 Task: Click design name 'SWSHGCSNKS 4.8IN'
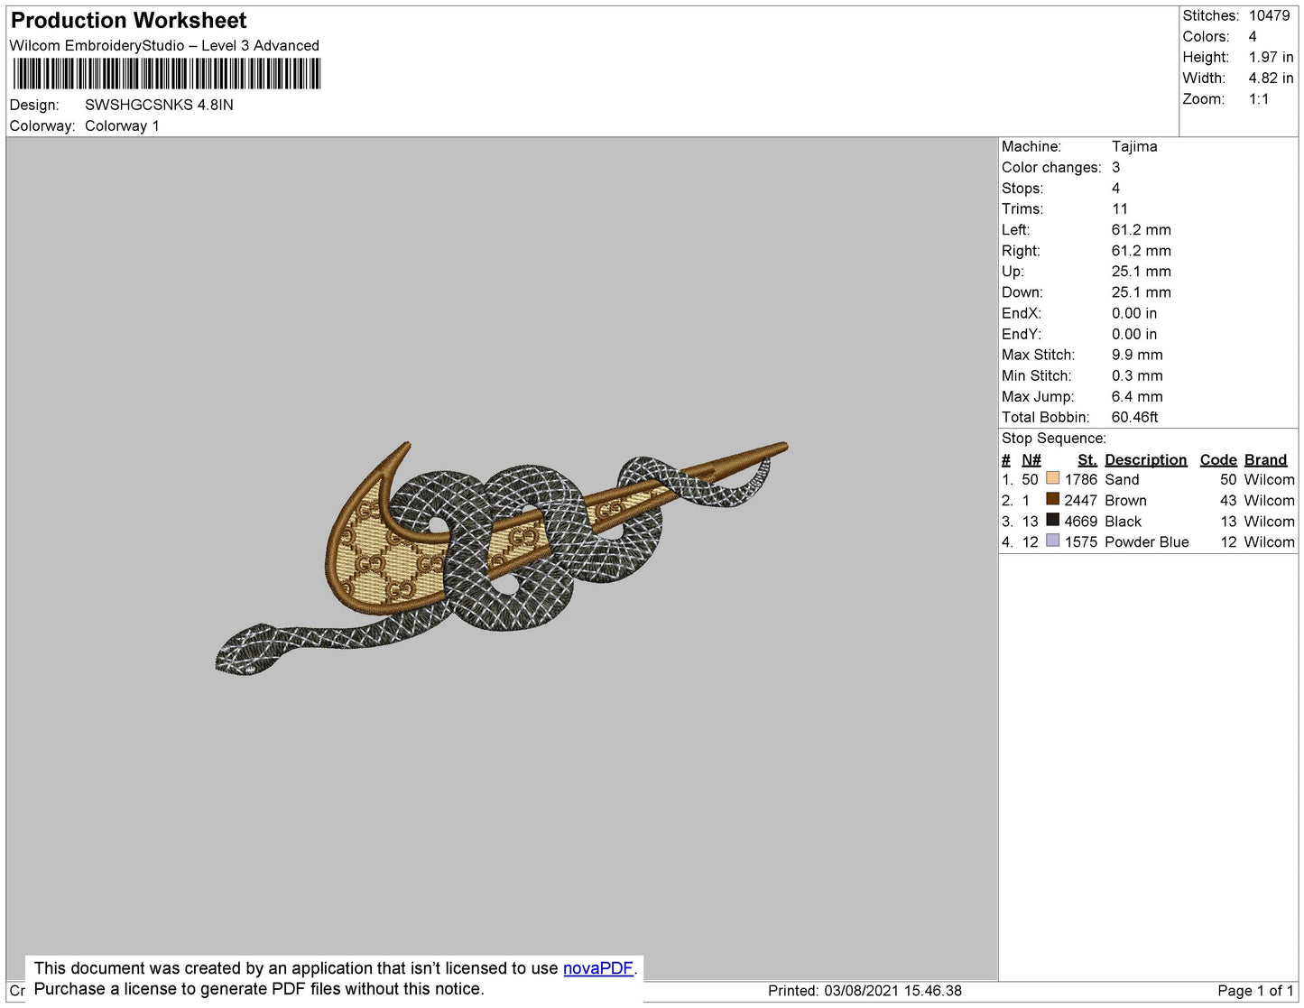coord(159,105)
